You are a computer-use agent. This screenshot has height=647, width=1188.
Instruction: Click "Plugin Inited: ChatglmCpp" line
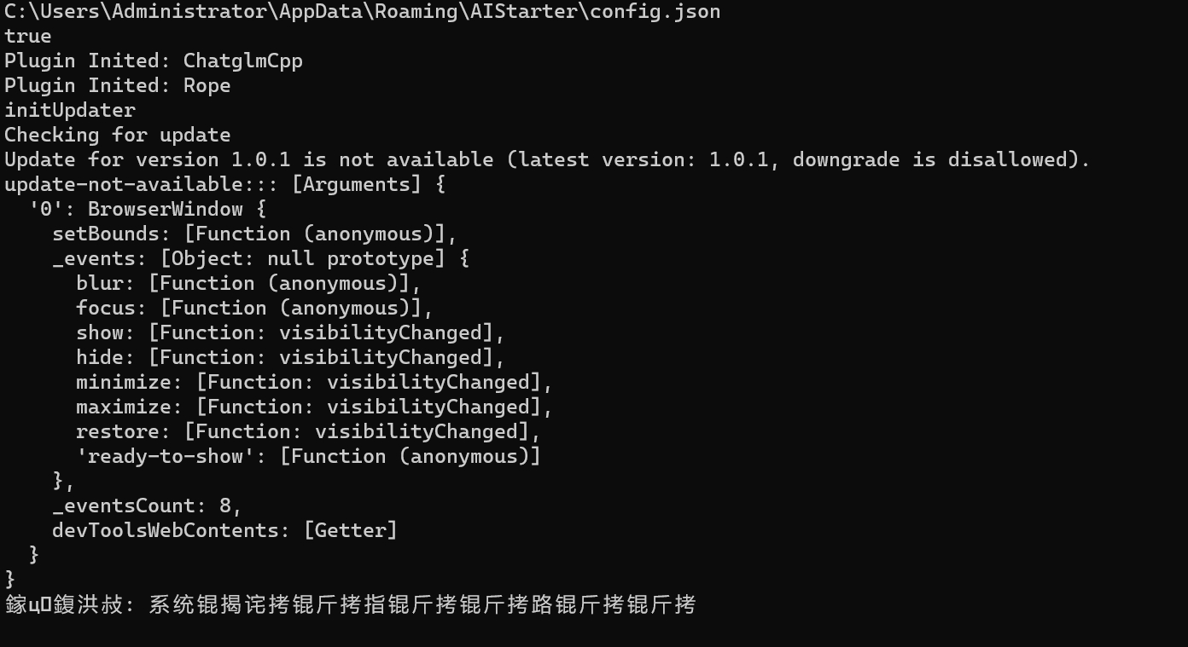coord(154,61)
